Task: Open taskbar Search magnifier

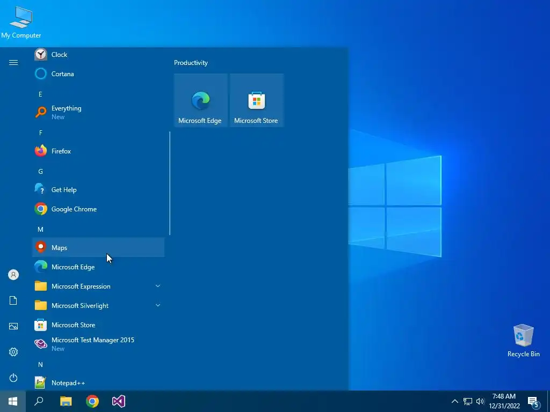Action: 39,401
